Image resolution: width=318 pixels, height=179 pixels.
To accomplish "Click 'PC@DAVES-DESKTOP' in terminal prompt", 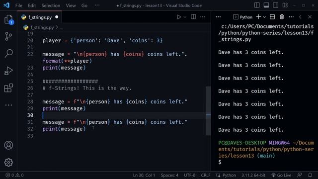I will click(242, 143).
